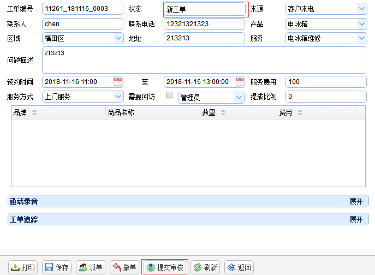Click the 刷新 refresh button
This screenshot has width=375, height=275.
coord(205,267)
